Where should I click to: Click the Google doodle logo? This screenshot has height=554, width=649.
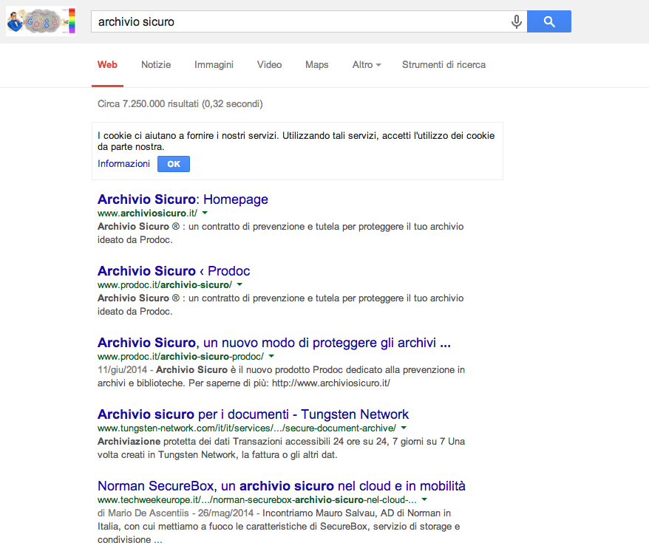pyautogui.click(x=41, y=21)
